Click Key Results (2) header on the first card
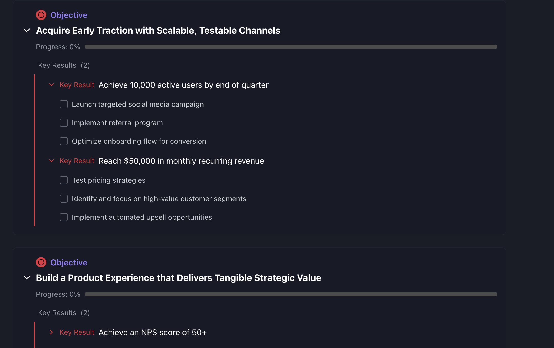This screenshot has width=554, height=348. point(64,65)
